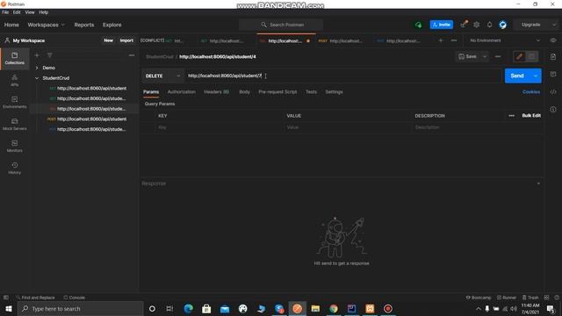Click the Key cell in query params
The height and width of the screenshot is (316, 562).
pyautogui.click(x=219, y=127)
